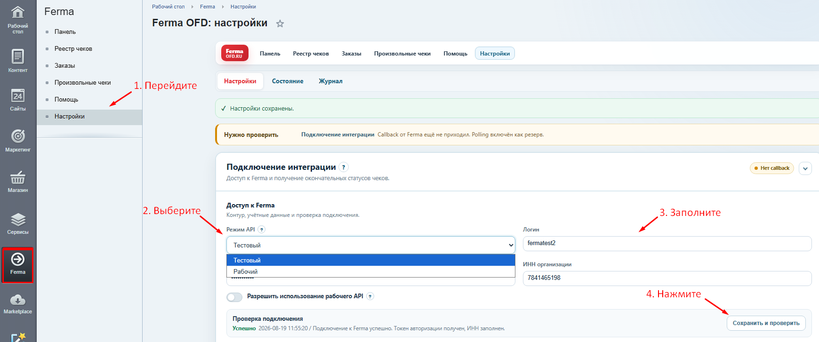Focus the ИНН организации input field

tap(667, 278)
